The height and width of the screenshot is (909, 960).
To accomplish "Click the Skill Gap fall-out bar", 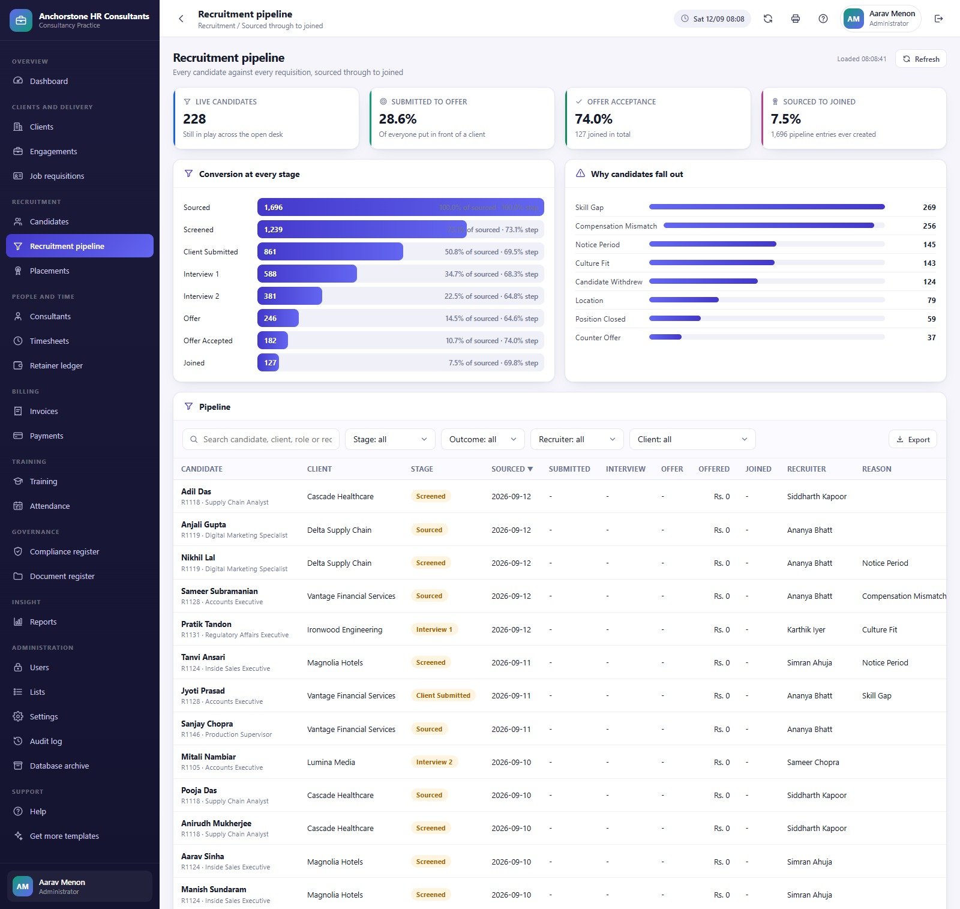I will pos(767,207).
